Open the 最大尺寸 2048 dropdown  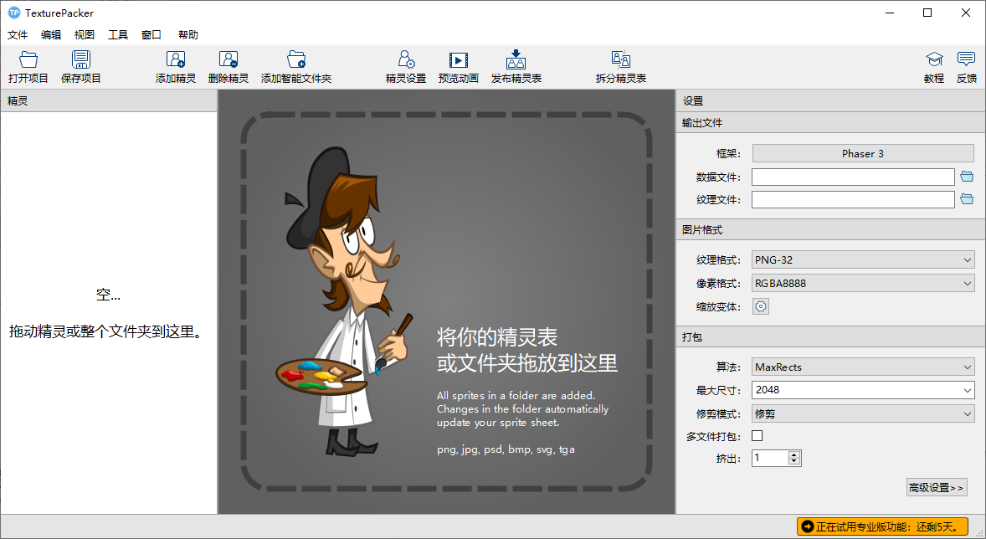[863, 390]
